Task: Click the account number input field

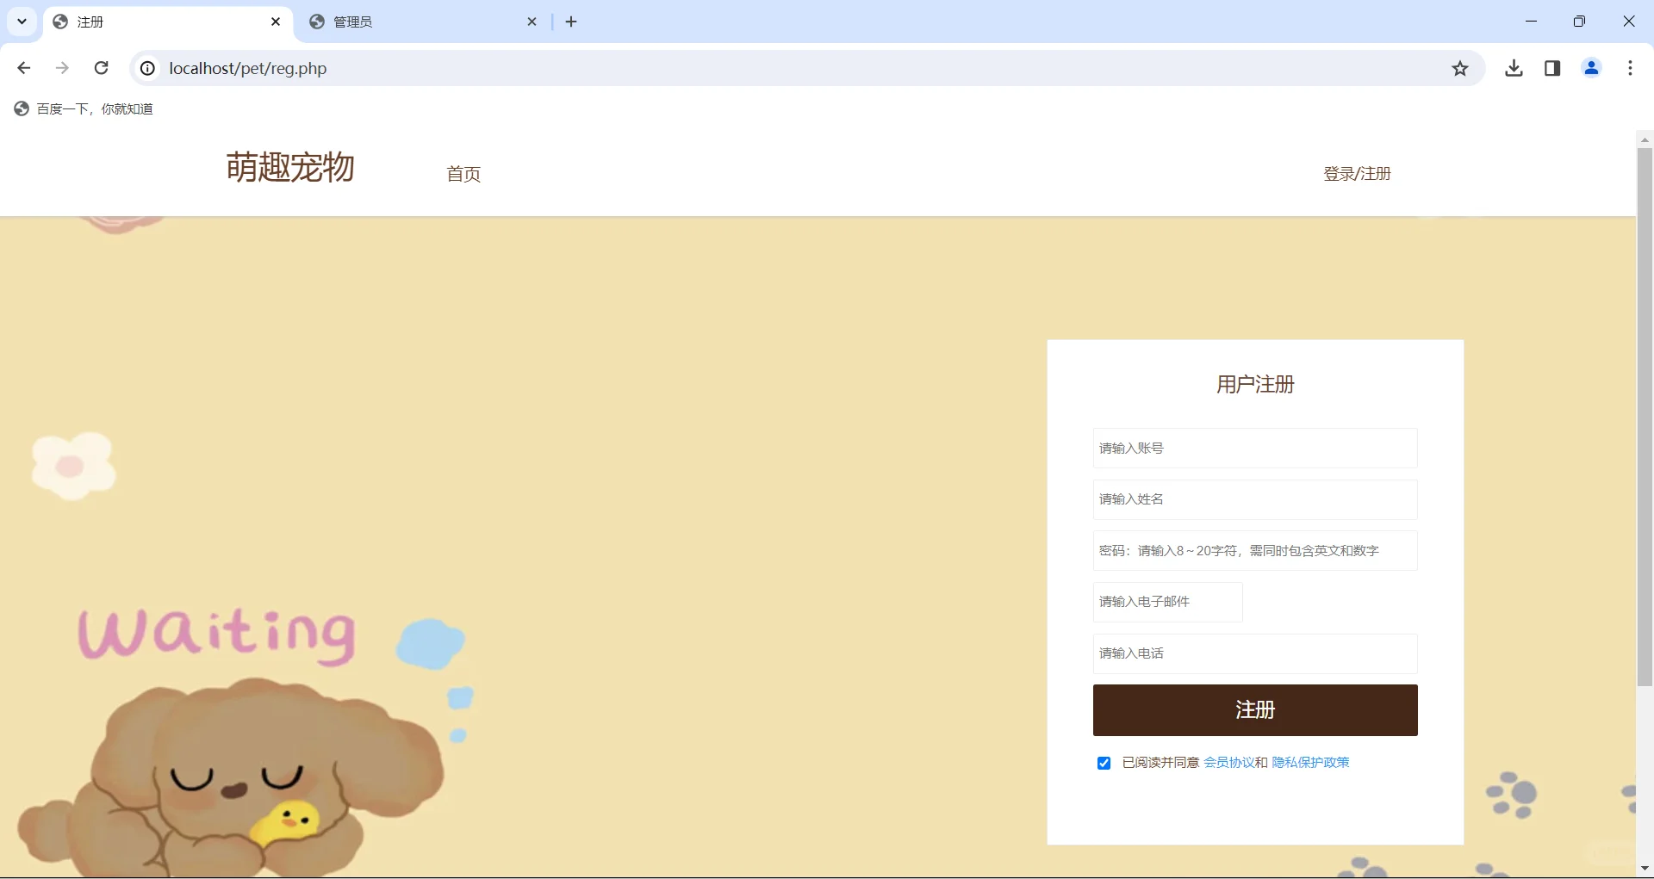Action: click(x=1253, y=448)
